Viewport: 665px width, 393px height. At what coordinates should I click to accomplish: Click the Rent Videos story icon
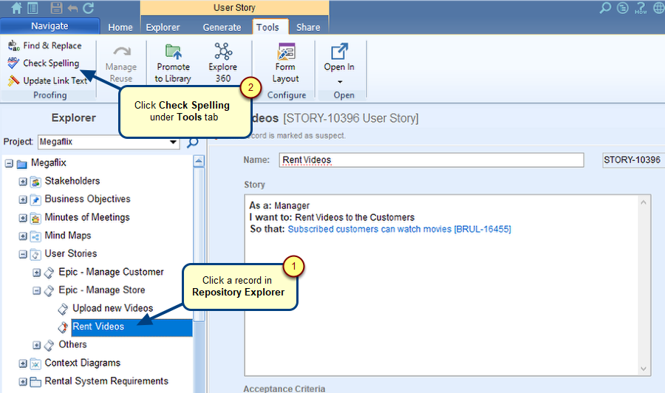click(63, 327)
